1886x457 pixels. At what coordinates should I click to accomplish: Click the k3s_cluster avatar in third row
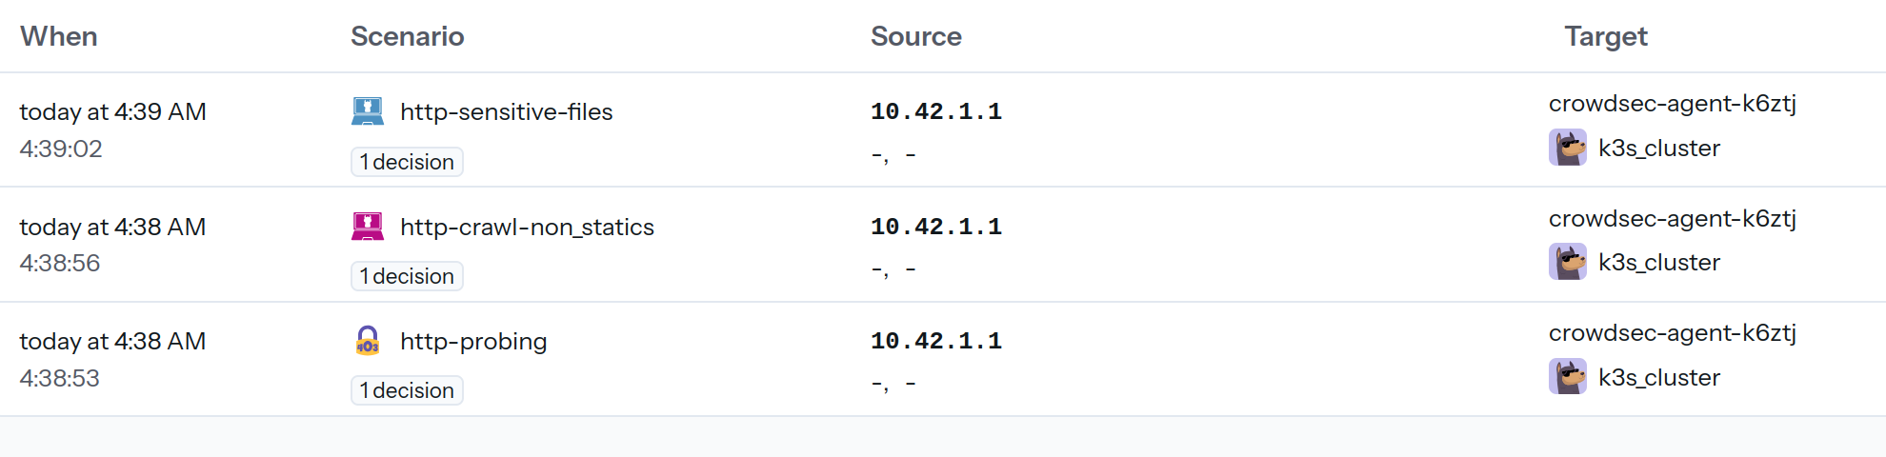point(1568,377)
